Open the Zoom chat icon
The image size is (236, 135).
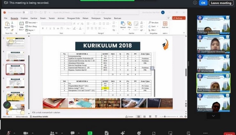pyautogui.click(x=72, y=133)
